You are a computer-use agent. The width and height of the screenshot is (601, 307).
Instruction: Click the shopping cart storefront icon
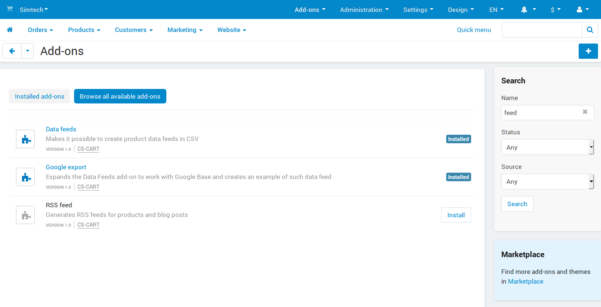[10, 9]
